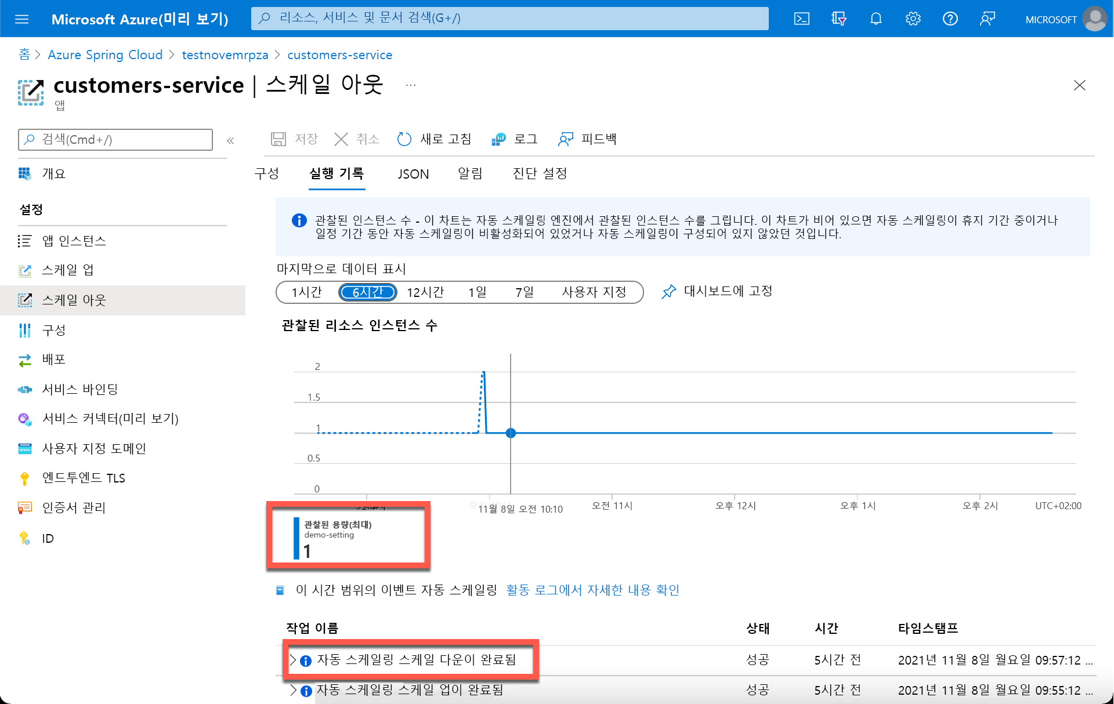Image resolution: width=1114 pixels, height=704 pixels.
Task: Open the portal settings gear
Action: (x=913, y=18)
